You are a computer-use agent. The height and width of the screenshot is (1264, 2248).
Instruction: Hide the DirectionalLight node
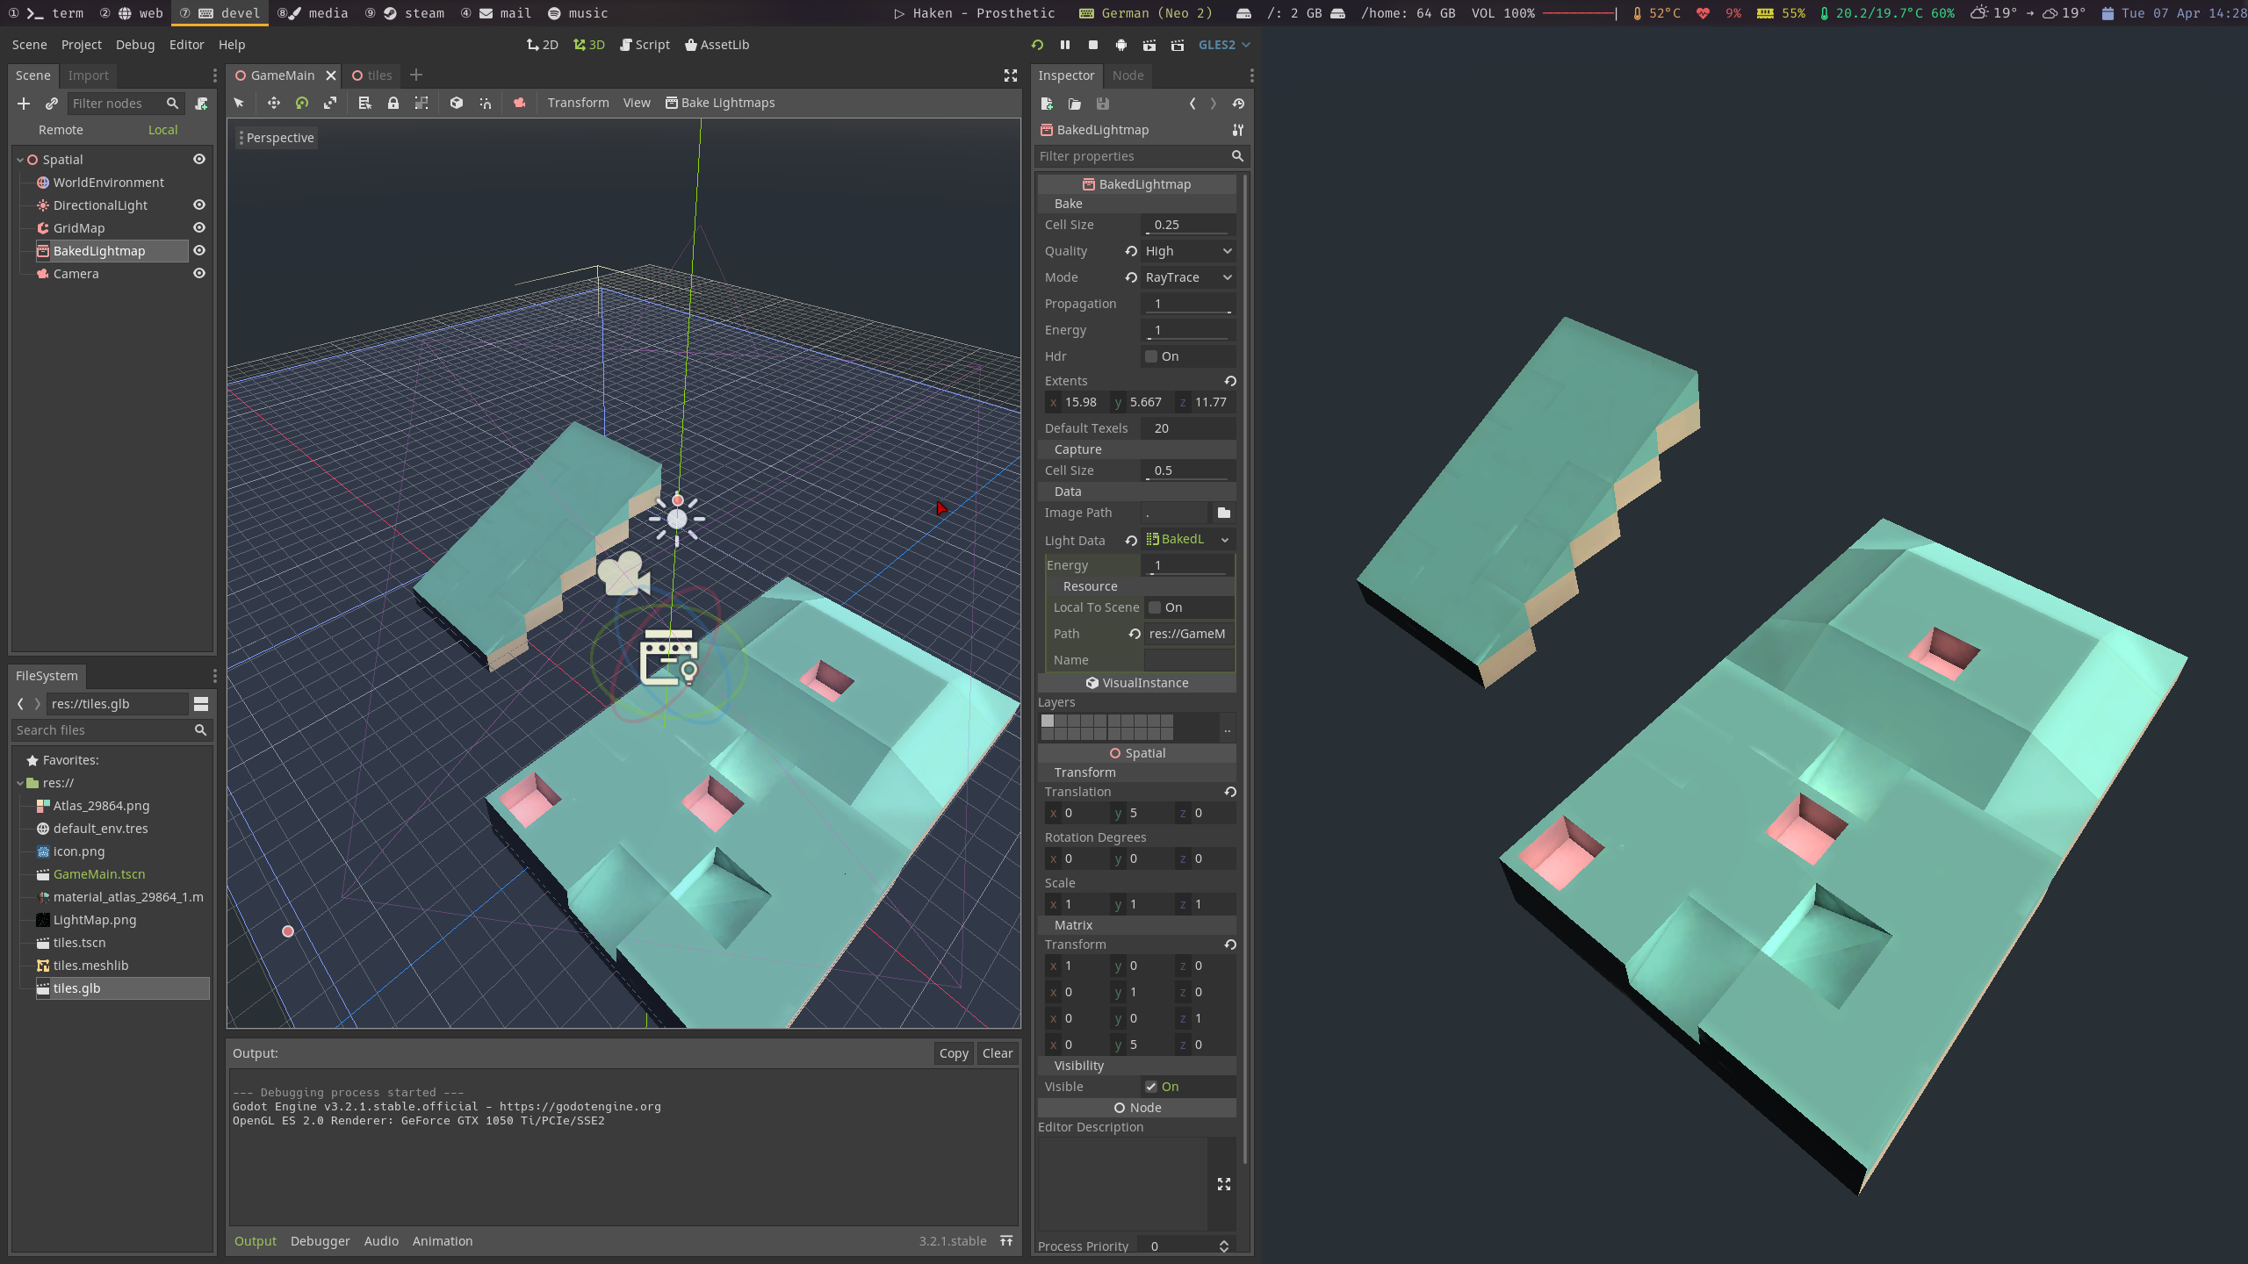[199, 205]
